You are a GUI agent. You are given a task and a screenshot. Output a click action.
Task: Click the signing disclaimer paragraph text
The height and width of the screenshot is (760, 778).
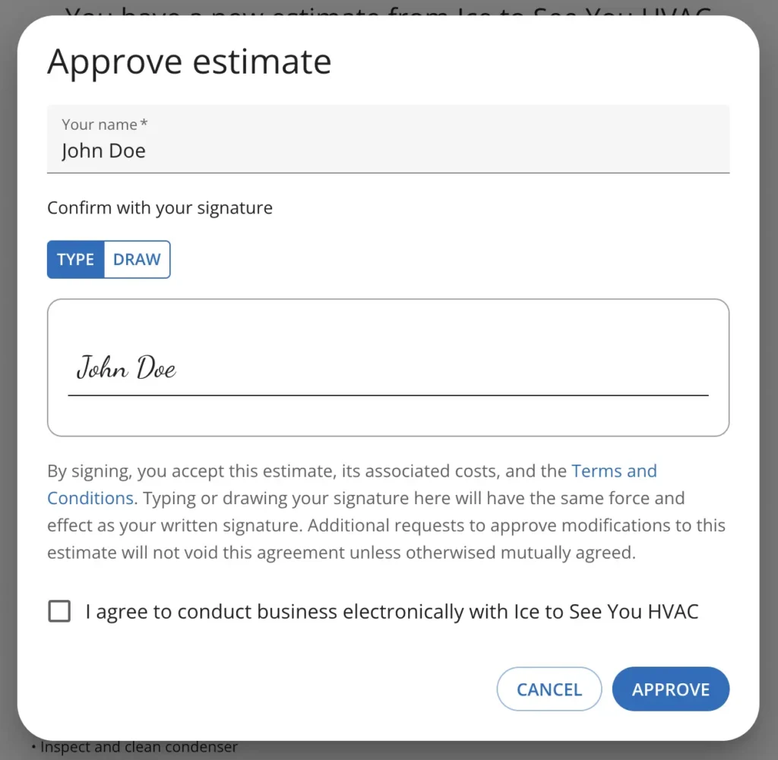point(380,525)
